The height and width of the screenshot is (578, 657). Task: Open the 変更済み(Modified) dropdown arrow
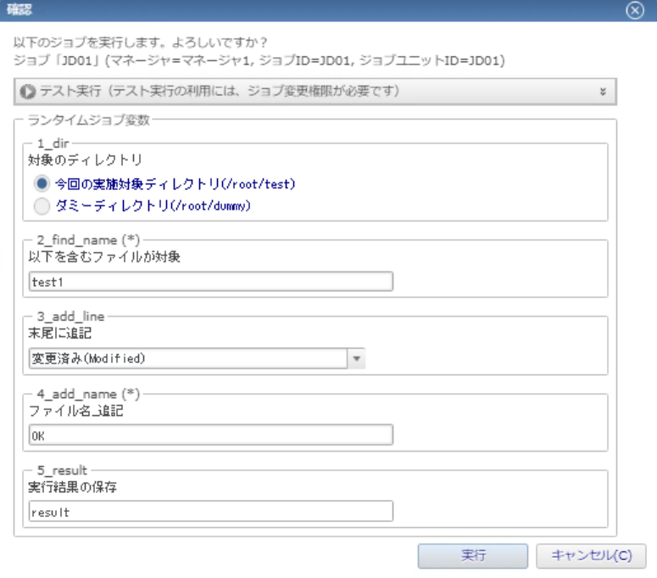coord(357,359)
